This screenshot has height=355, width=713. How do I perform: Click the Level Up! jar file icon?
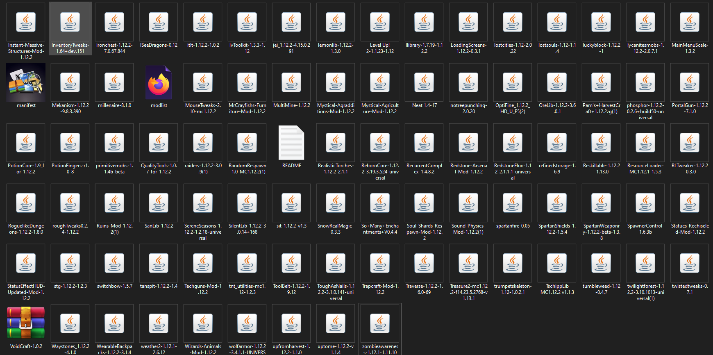(380, 22)
